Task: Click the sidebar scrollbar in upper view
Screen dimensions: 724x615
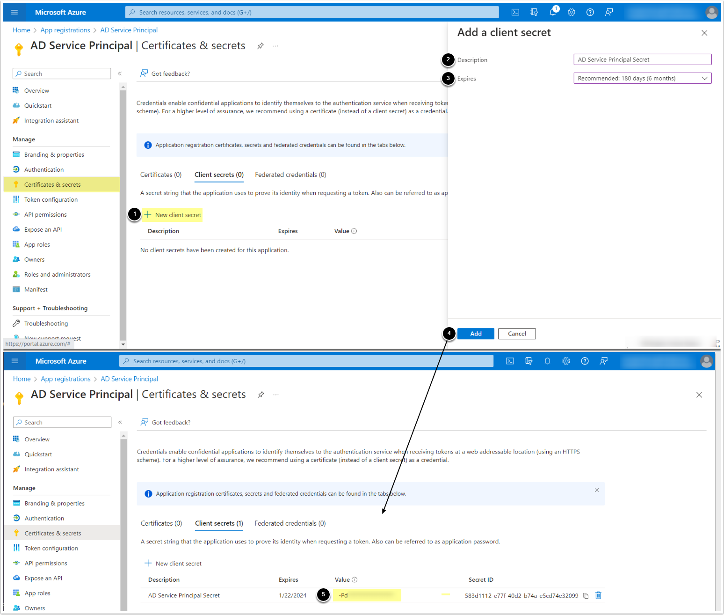Action: click(123, 215)
